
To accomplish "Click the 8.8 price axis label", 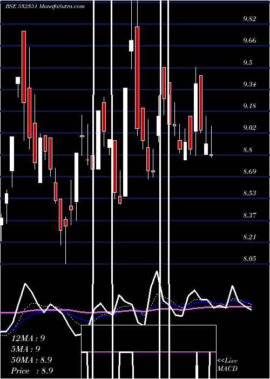I will pos(247,150).
